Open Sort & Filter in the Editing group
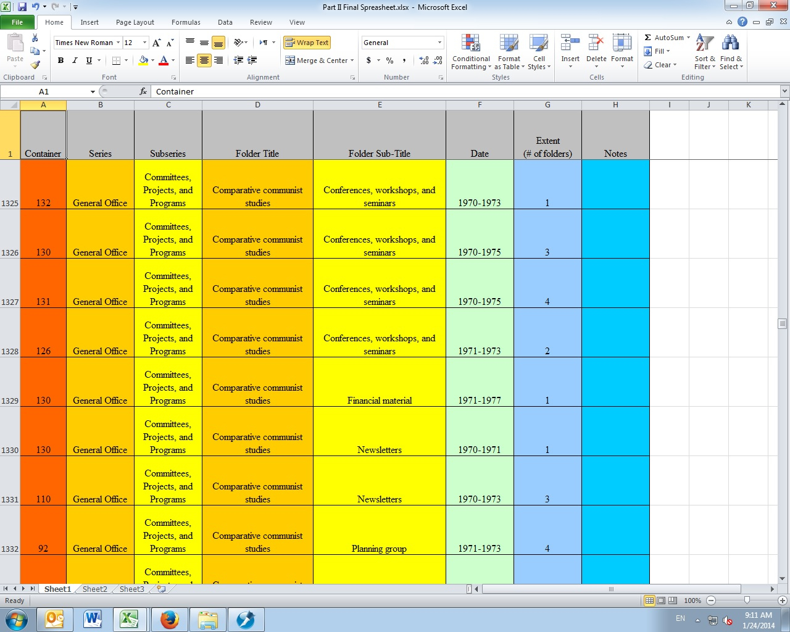The width and height of the screenshot is (790, 632). click(704, 52)
